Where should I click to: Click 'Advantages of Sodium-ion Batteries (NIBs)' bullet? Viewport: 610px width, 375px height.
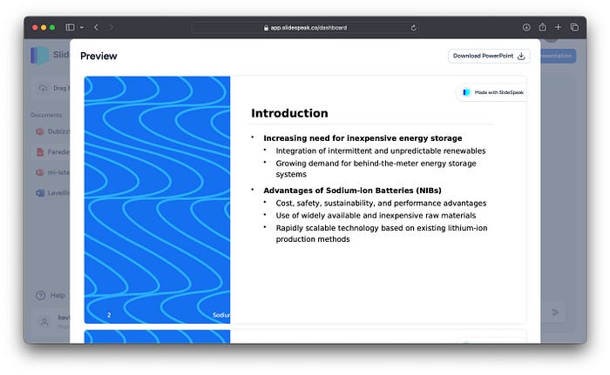[x=352, y=191]
